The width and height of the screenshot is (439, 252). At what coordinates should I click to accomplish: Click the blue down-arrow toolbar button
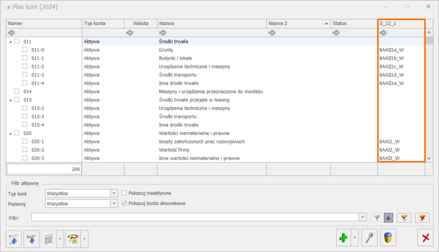click(x=31, y=238)
